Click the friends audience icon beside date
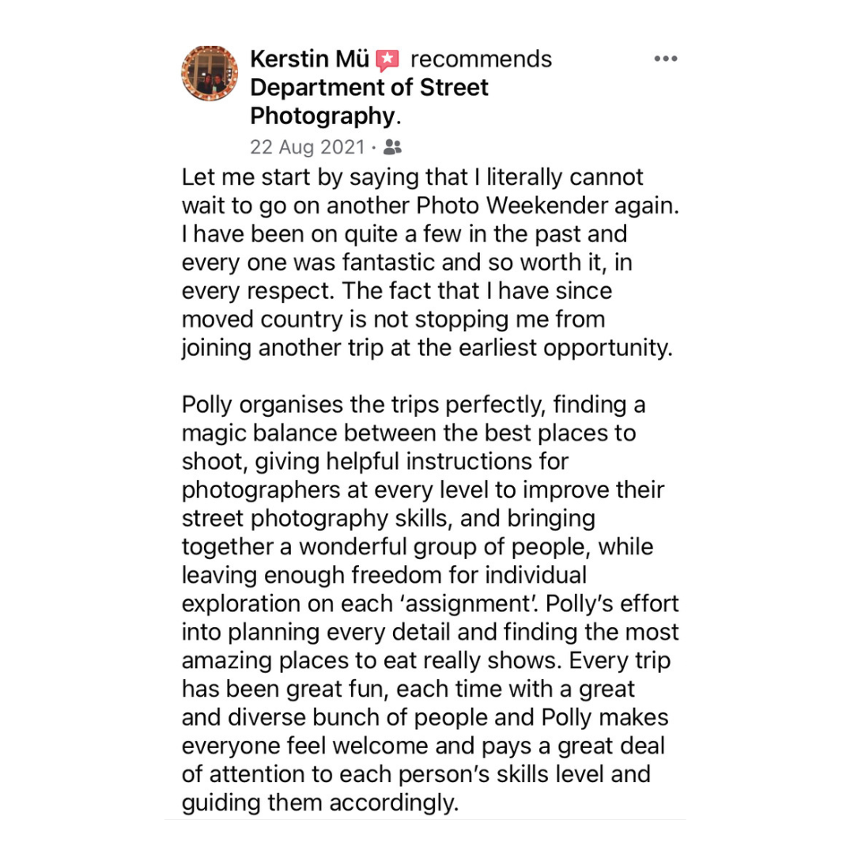 [392, 147]
